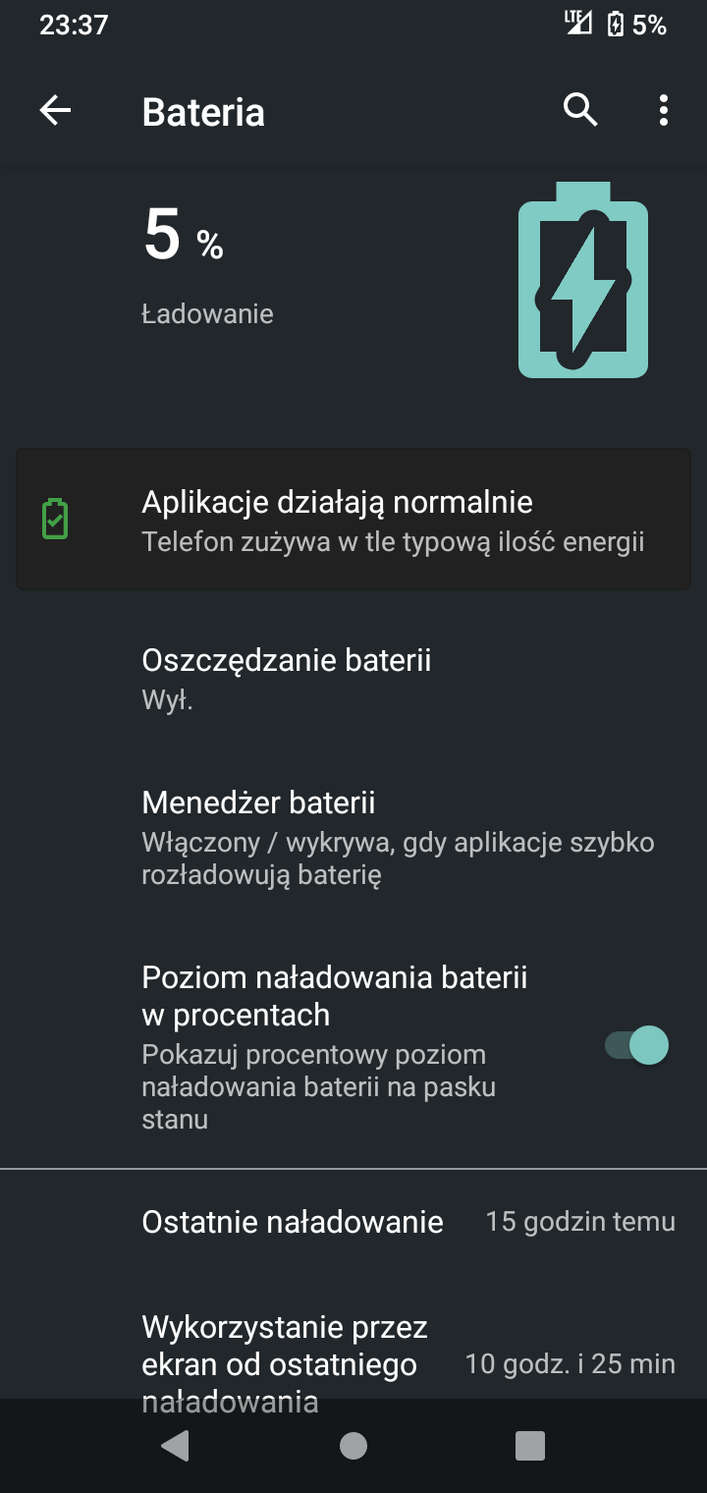
Task: Tap Poziom naładowania baterii w procentach label
Action: point(335,996)
